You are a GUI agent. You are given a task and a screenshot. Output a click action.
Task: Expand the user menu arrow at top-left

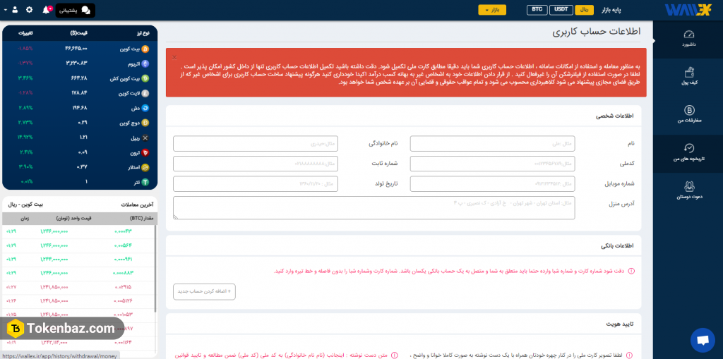pos(5,10)
